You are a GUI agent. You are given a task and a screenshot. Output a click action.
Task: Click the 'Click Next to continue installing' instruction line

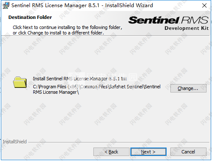point(67,27)
